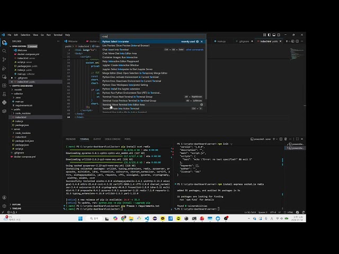Click gear icon on Select Interpreter row
Image resolution: width=339 pixels, height=254 pixels.
click(197, 41)
